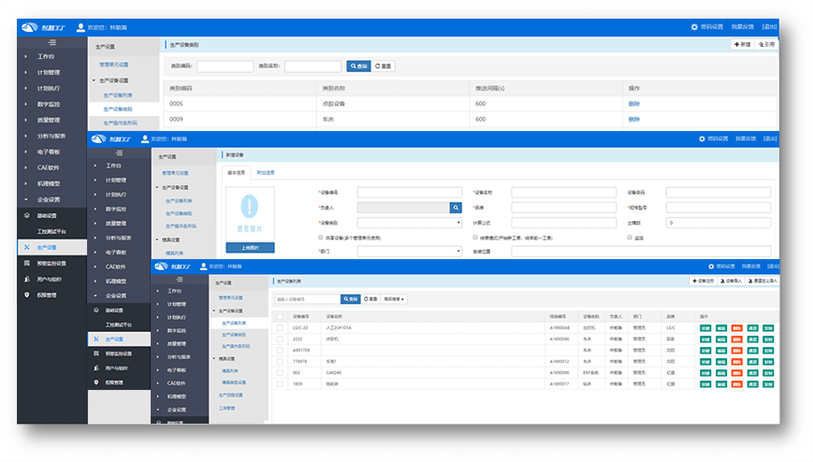Open 密码设置 gear in back window header
Image resolution: width=813 pixels, height=462 pixels.
(694, 27)
